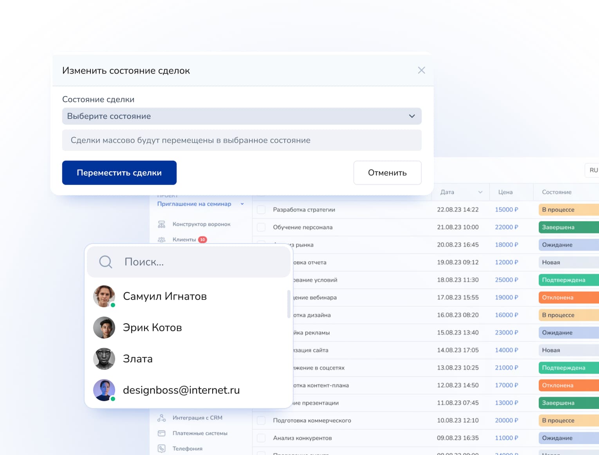Click the Payment Systems card icon
The width and height of the screenshot is (599, 455).
161,433
